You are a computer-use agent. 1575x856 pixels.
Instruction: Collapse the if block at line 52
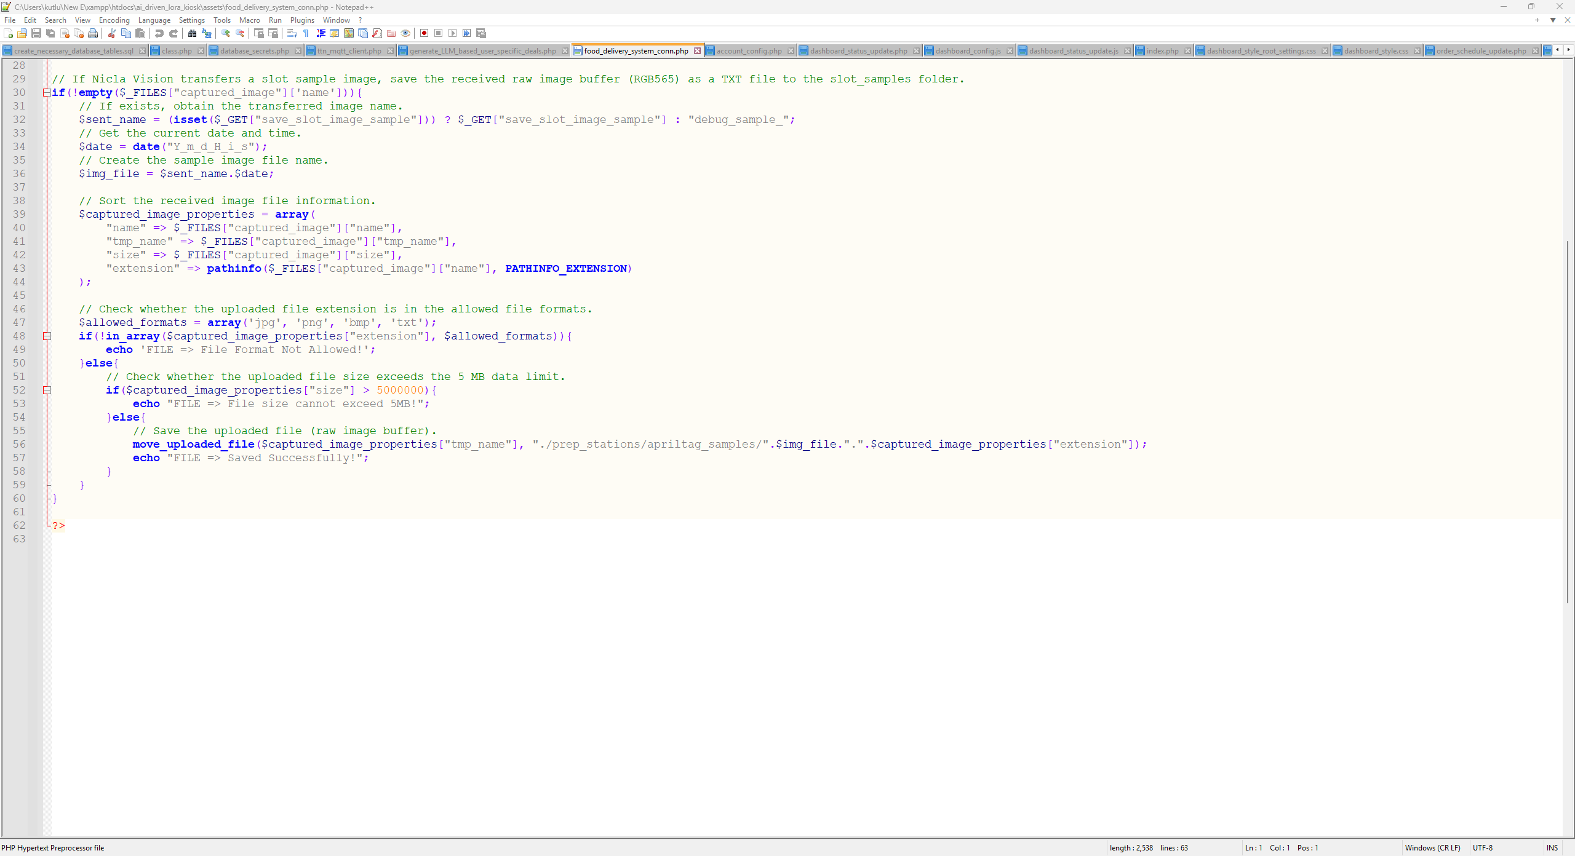(x=47, y=390)
